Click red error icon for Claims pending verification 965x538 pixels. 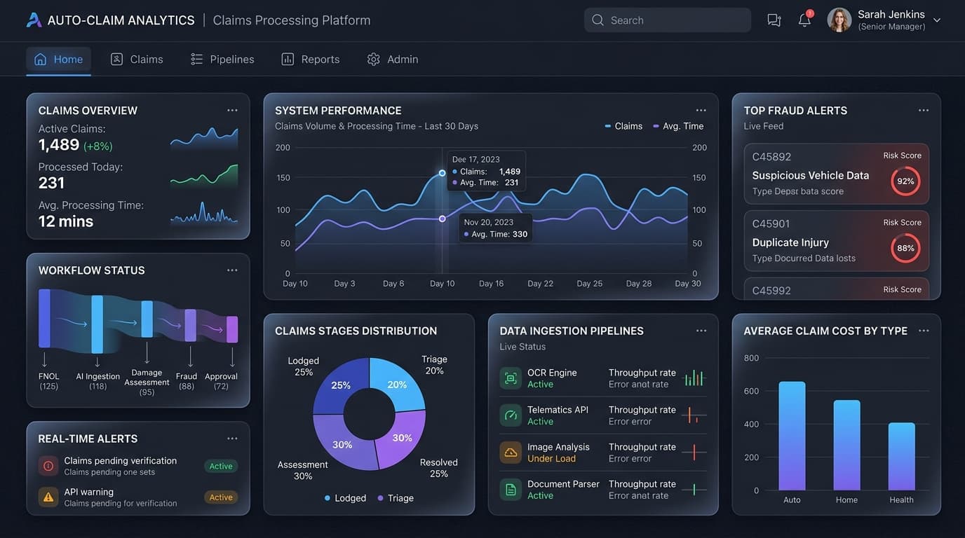point(48,466)
